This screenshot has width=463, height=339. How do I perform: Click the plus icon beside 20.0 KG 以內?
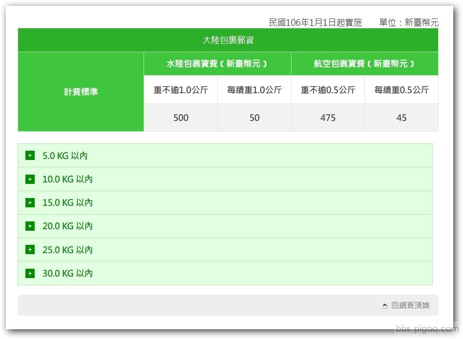pyautogui.click(x=30, y=226)
